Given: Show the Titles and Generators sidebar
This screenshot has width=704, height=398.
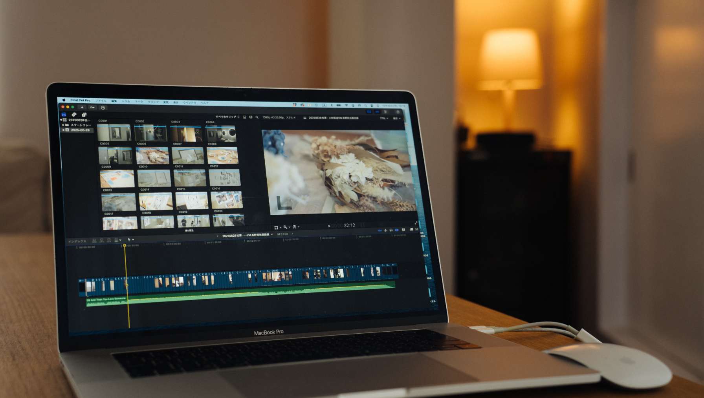Looking at the screenshot, I should (x=84, y=115).
